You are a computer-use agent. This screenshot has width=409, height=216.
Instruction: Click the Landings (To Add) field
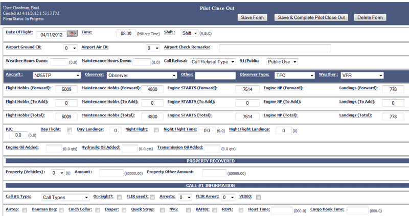click(x=393, y=103)
